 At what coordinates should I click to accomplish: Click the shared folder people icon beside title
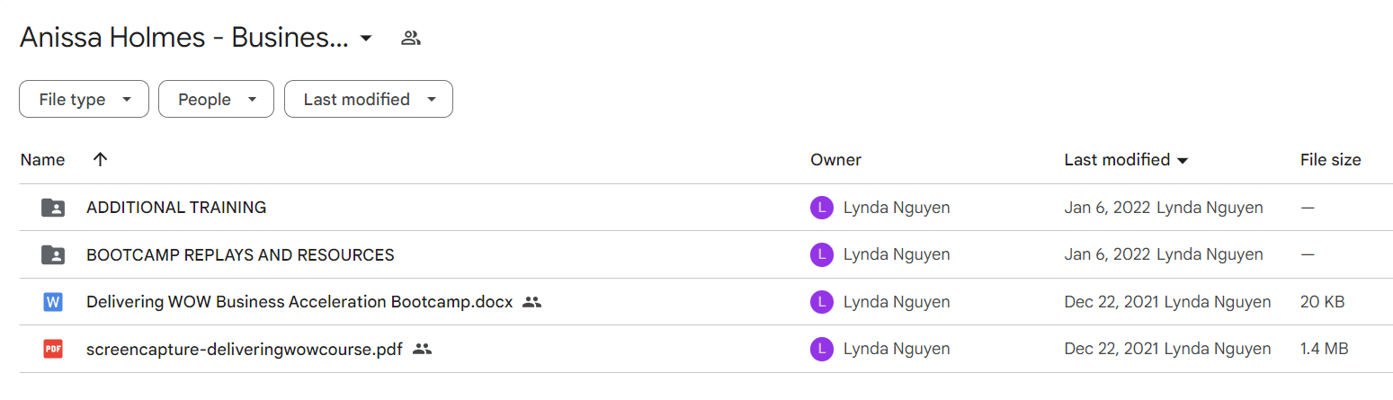point(411,38)
